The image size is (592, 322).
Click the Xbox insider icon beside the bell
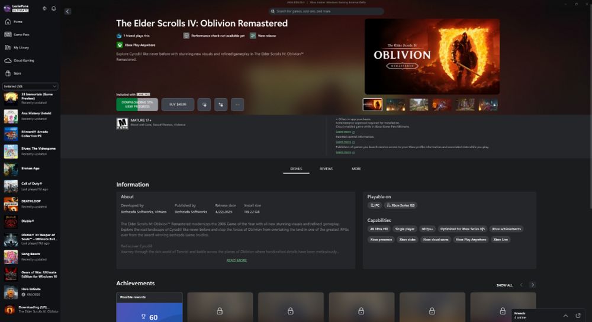(x=44, y=8)
